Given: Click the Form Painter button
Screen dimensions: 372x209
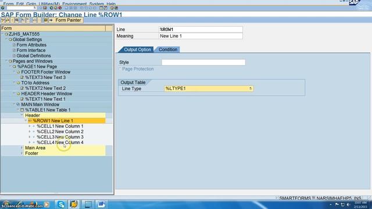Looking at the screenshot, I should coord(66,20).
